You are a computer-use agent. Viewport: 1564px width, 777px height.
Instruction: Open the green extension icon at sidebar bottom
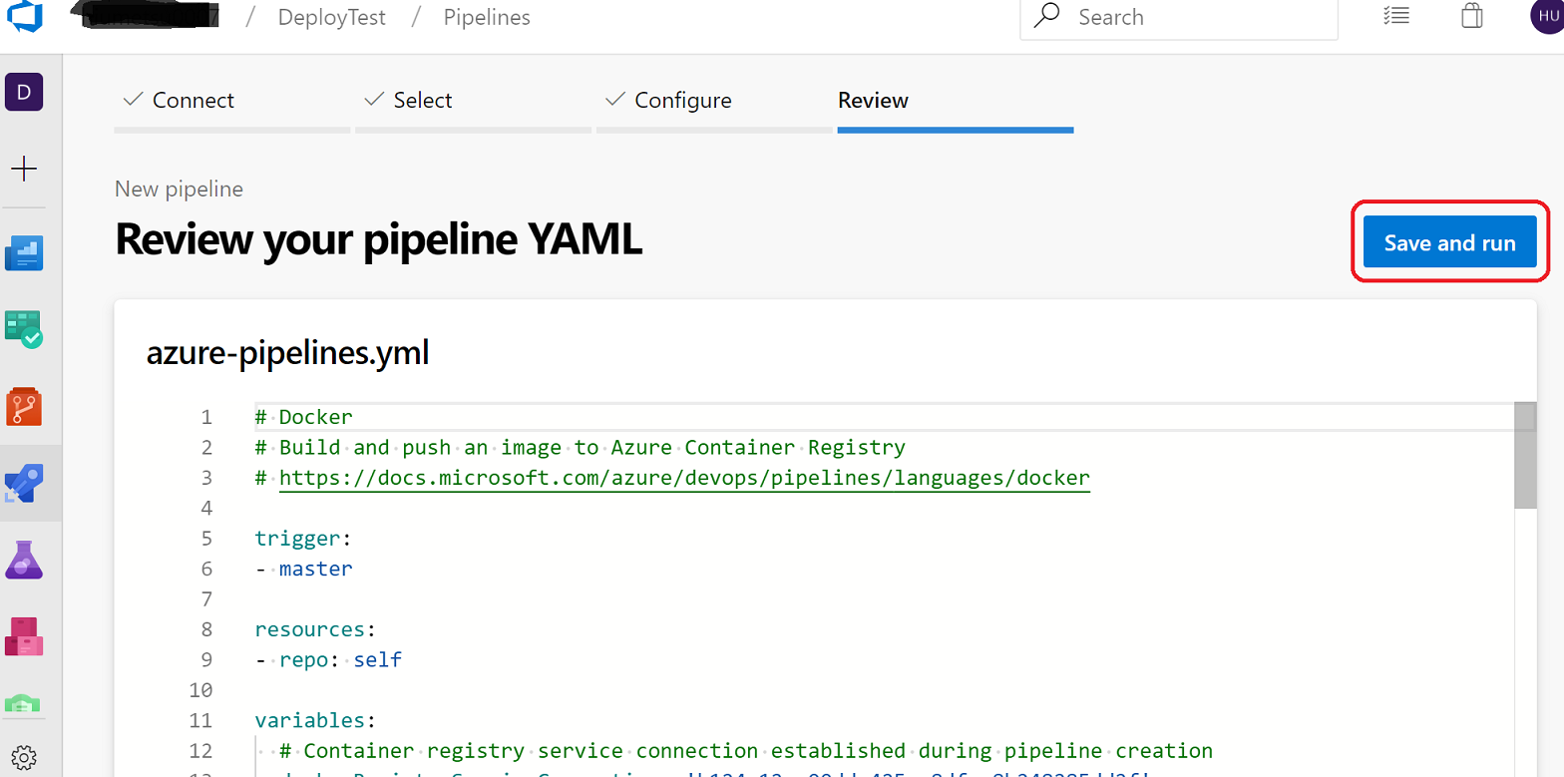[x=24, y=704]
